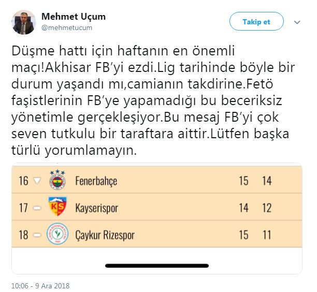Click the dash indicator beside rank 17
Image resolution: width=317 pixels, height=292 pixels.
pos(37,208)
